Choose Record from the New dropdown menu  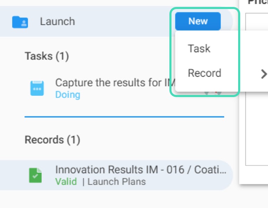pos(204,73)
